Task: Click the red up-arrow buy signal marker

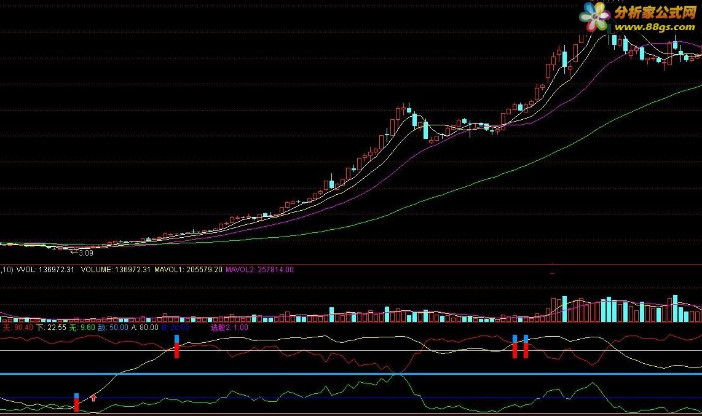Action: (93, 398)
